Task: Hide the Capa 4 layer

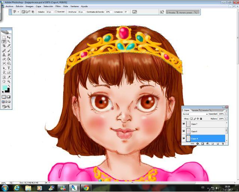Action: coord(184,139)
